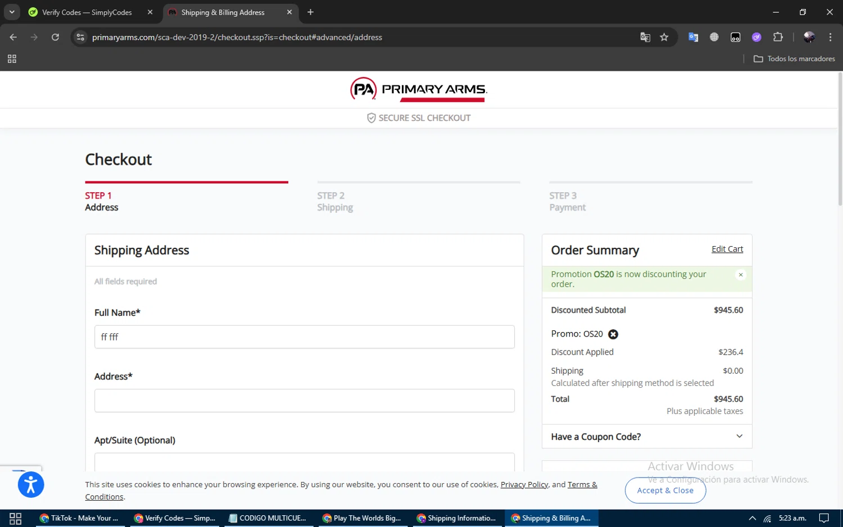Open the Chrome profile avatar
Image resolution: width=843 pixels, height=527 pixels.
point(809,37)
